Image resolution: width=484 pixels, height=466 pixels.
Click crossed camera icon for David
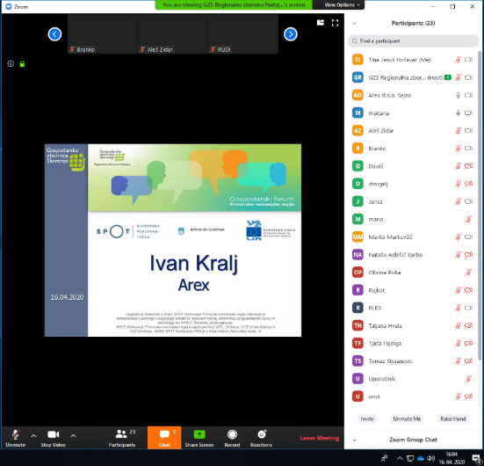(x=468, y=166)
